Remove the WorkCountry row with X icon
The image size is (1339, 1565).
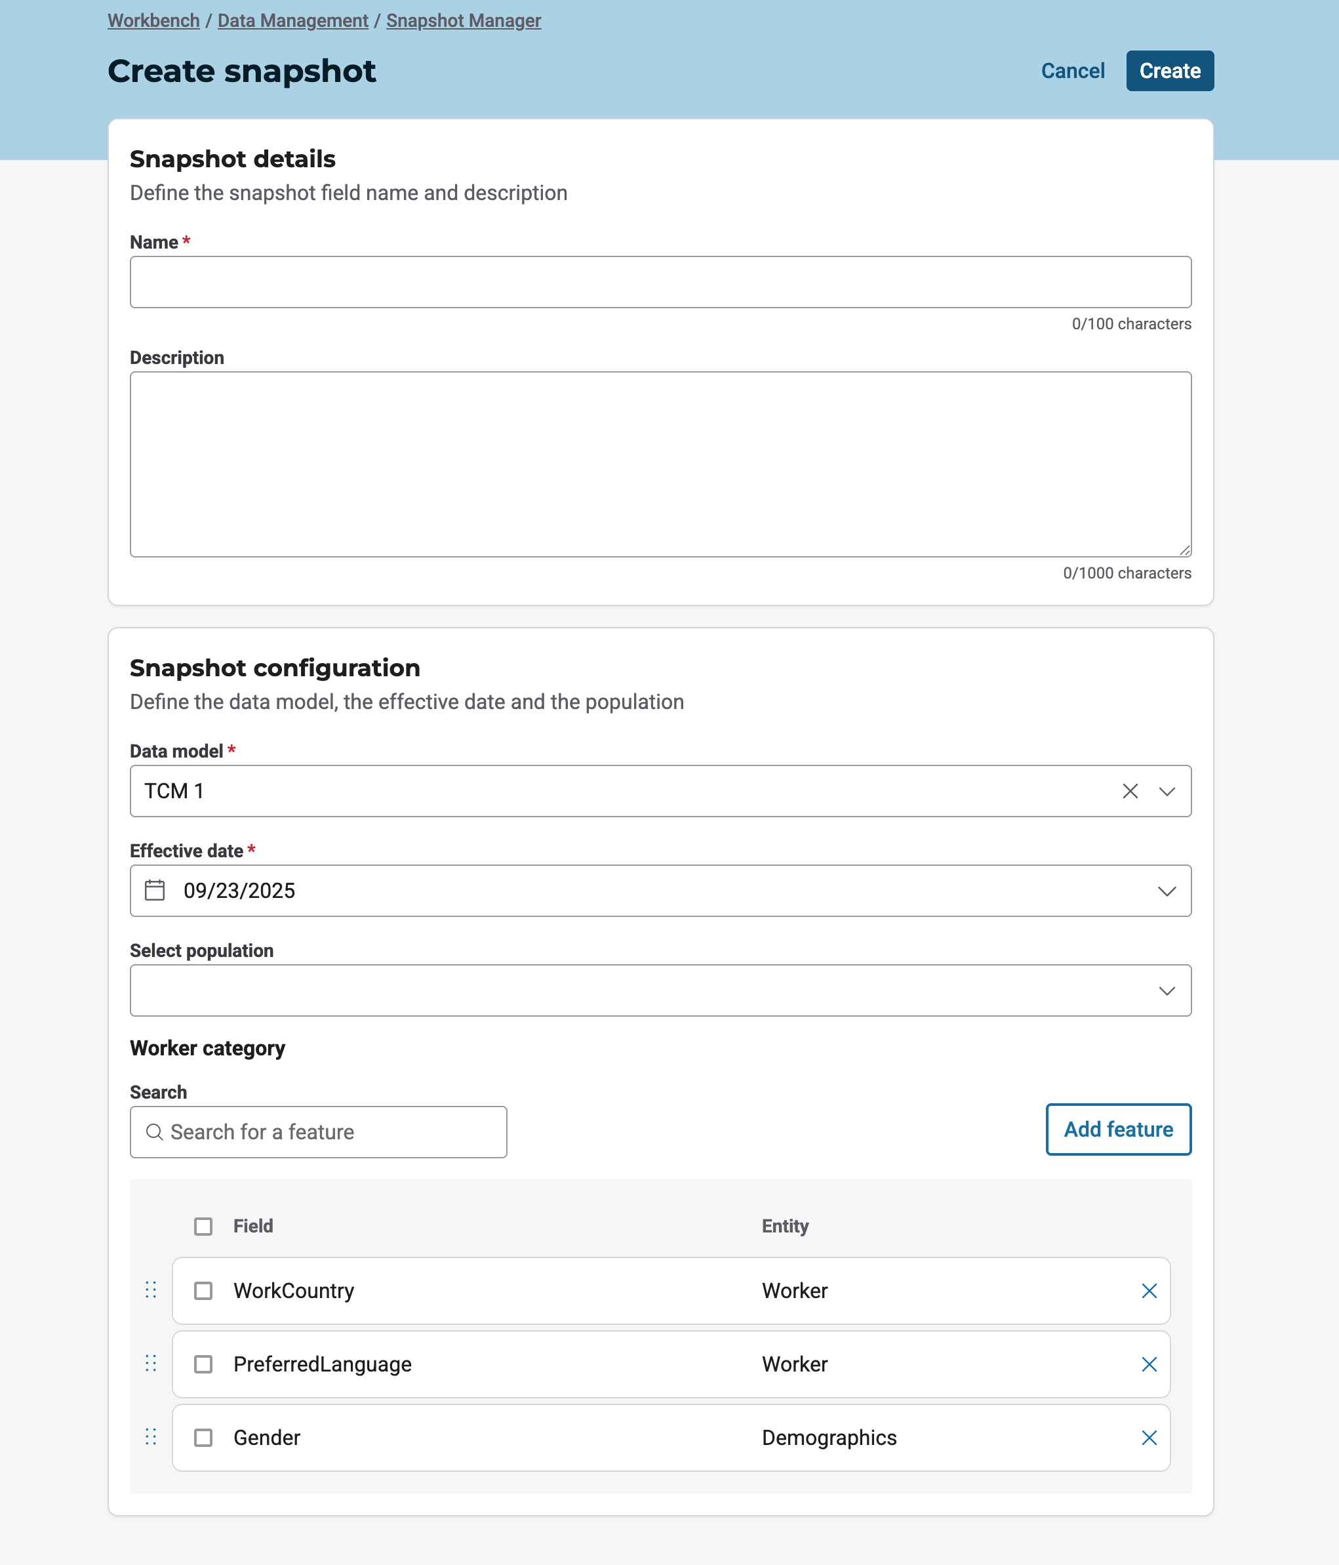[x=1149, y=1291]
